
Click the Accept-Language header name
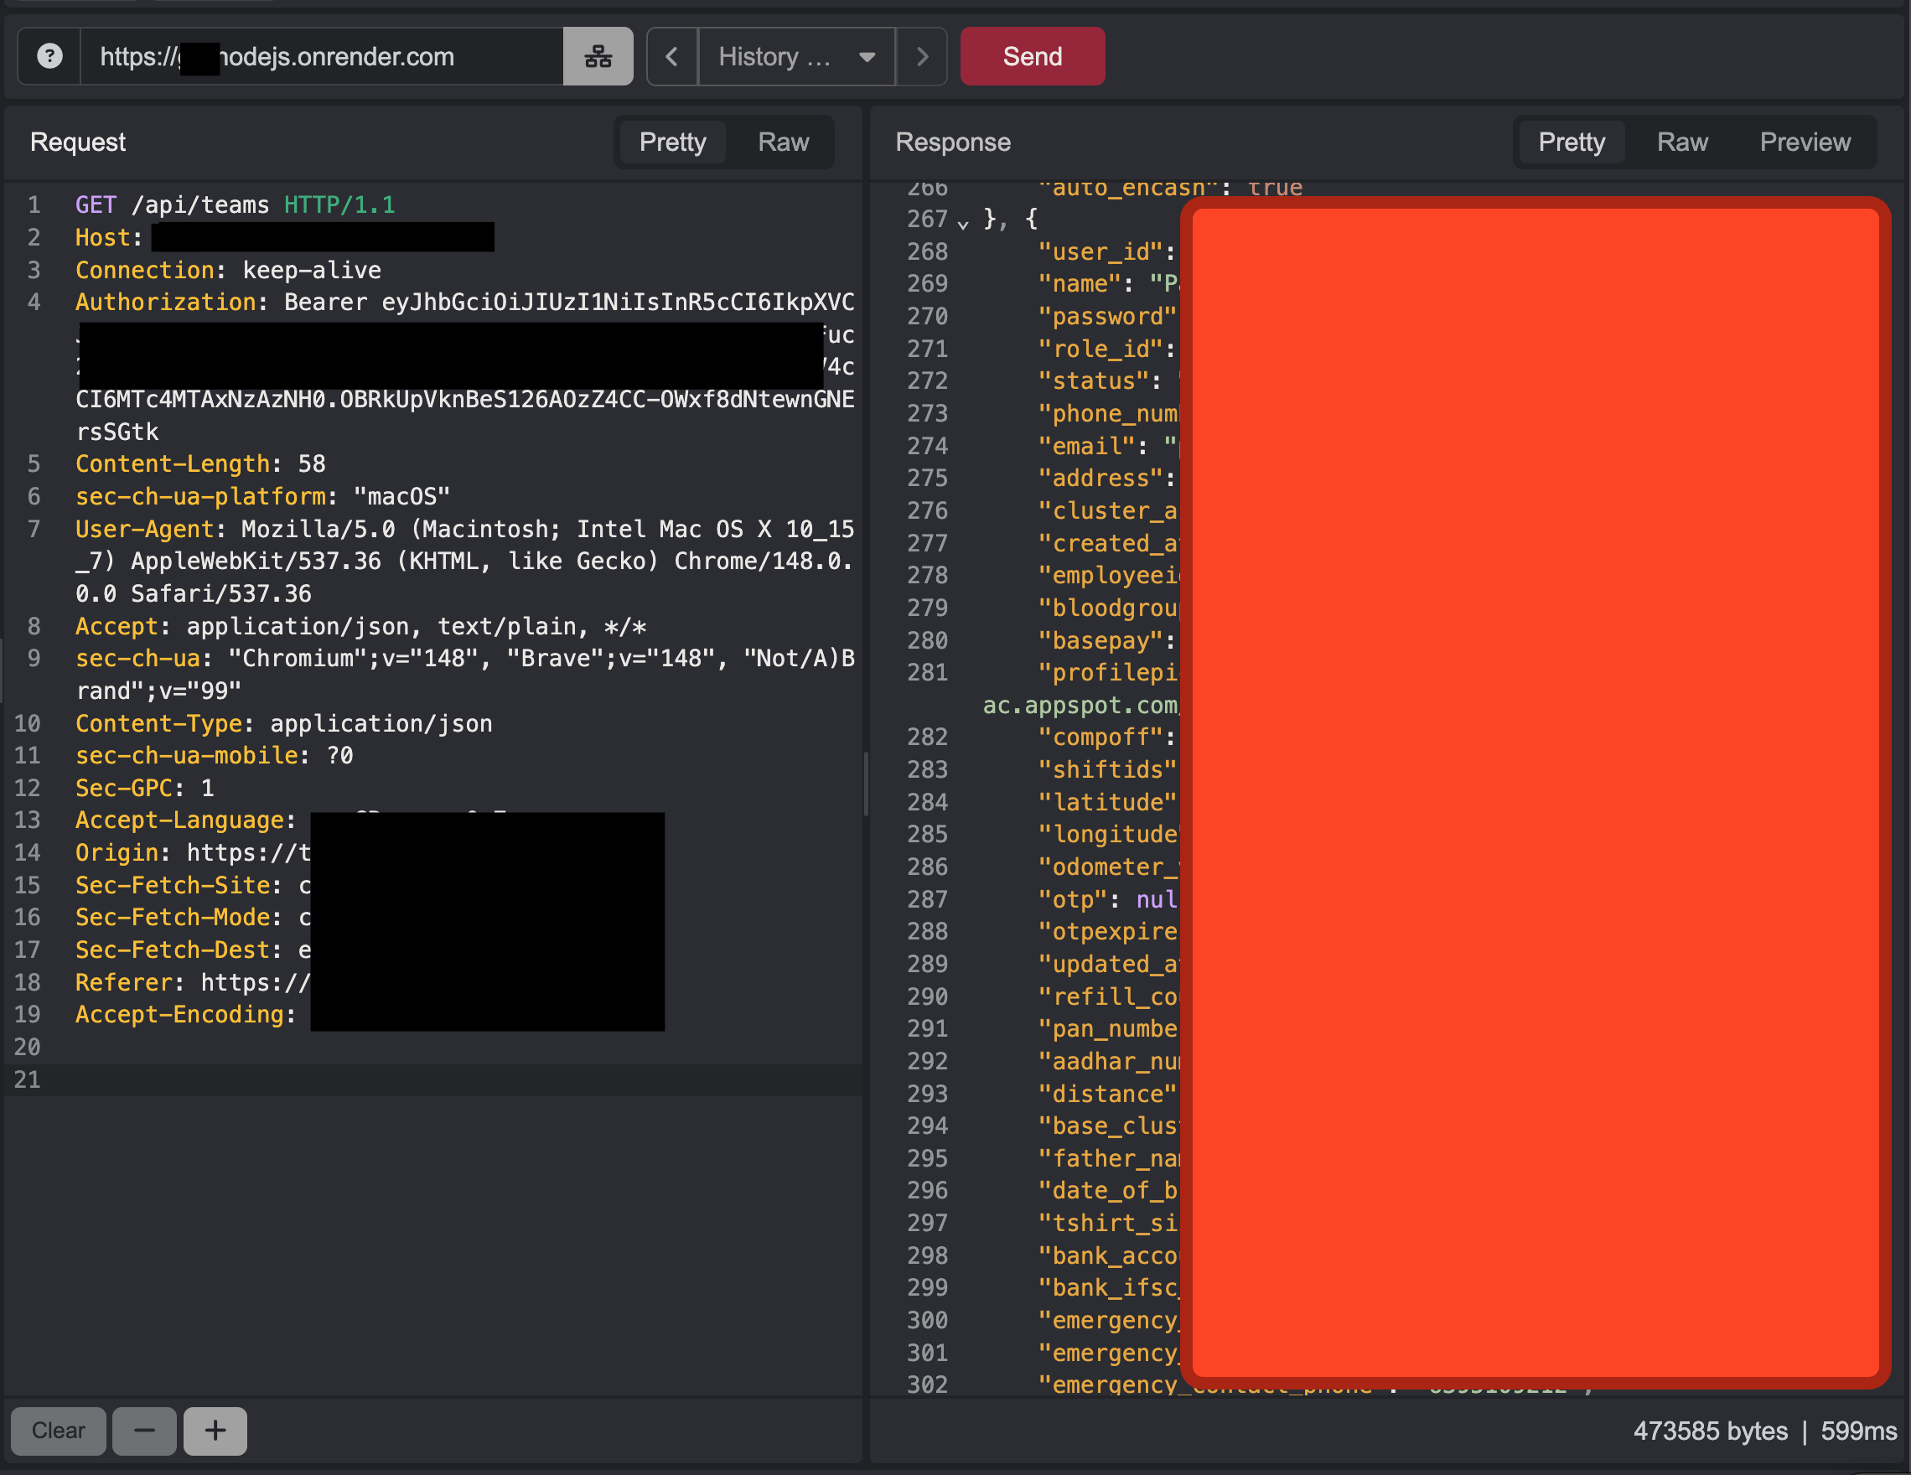tap(179, 820)
